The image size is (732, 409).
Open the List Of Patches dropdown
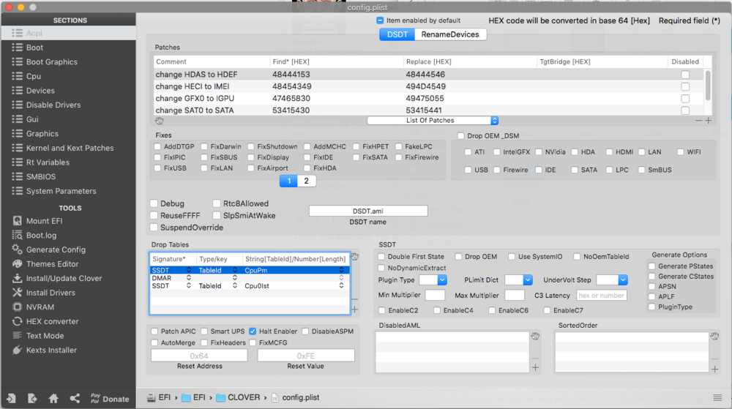(x=433, y=120)
